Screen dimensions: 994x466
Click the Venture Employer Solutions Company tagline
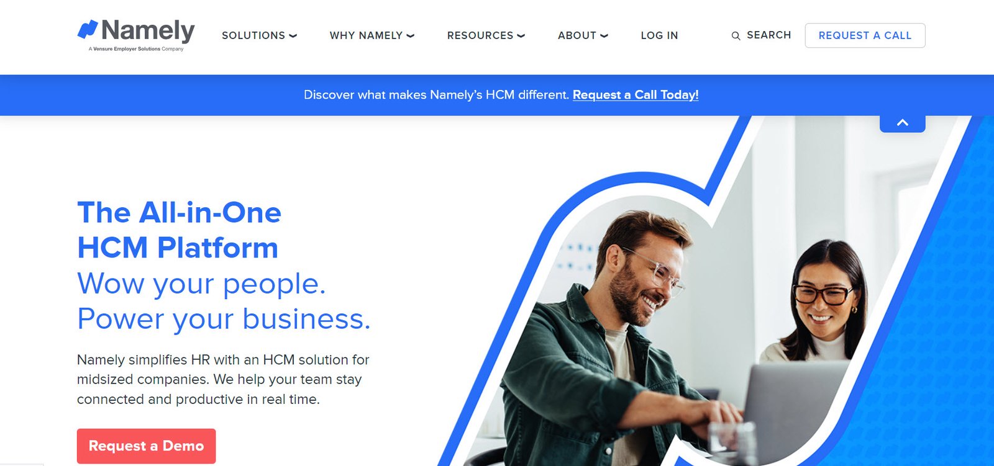pos(136,49)
